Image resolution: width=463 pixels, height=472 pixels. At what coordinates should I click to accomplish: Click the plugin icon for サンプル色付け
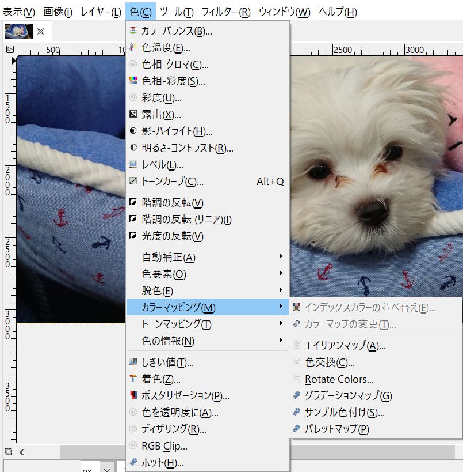pos(297,412)
